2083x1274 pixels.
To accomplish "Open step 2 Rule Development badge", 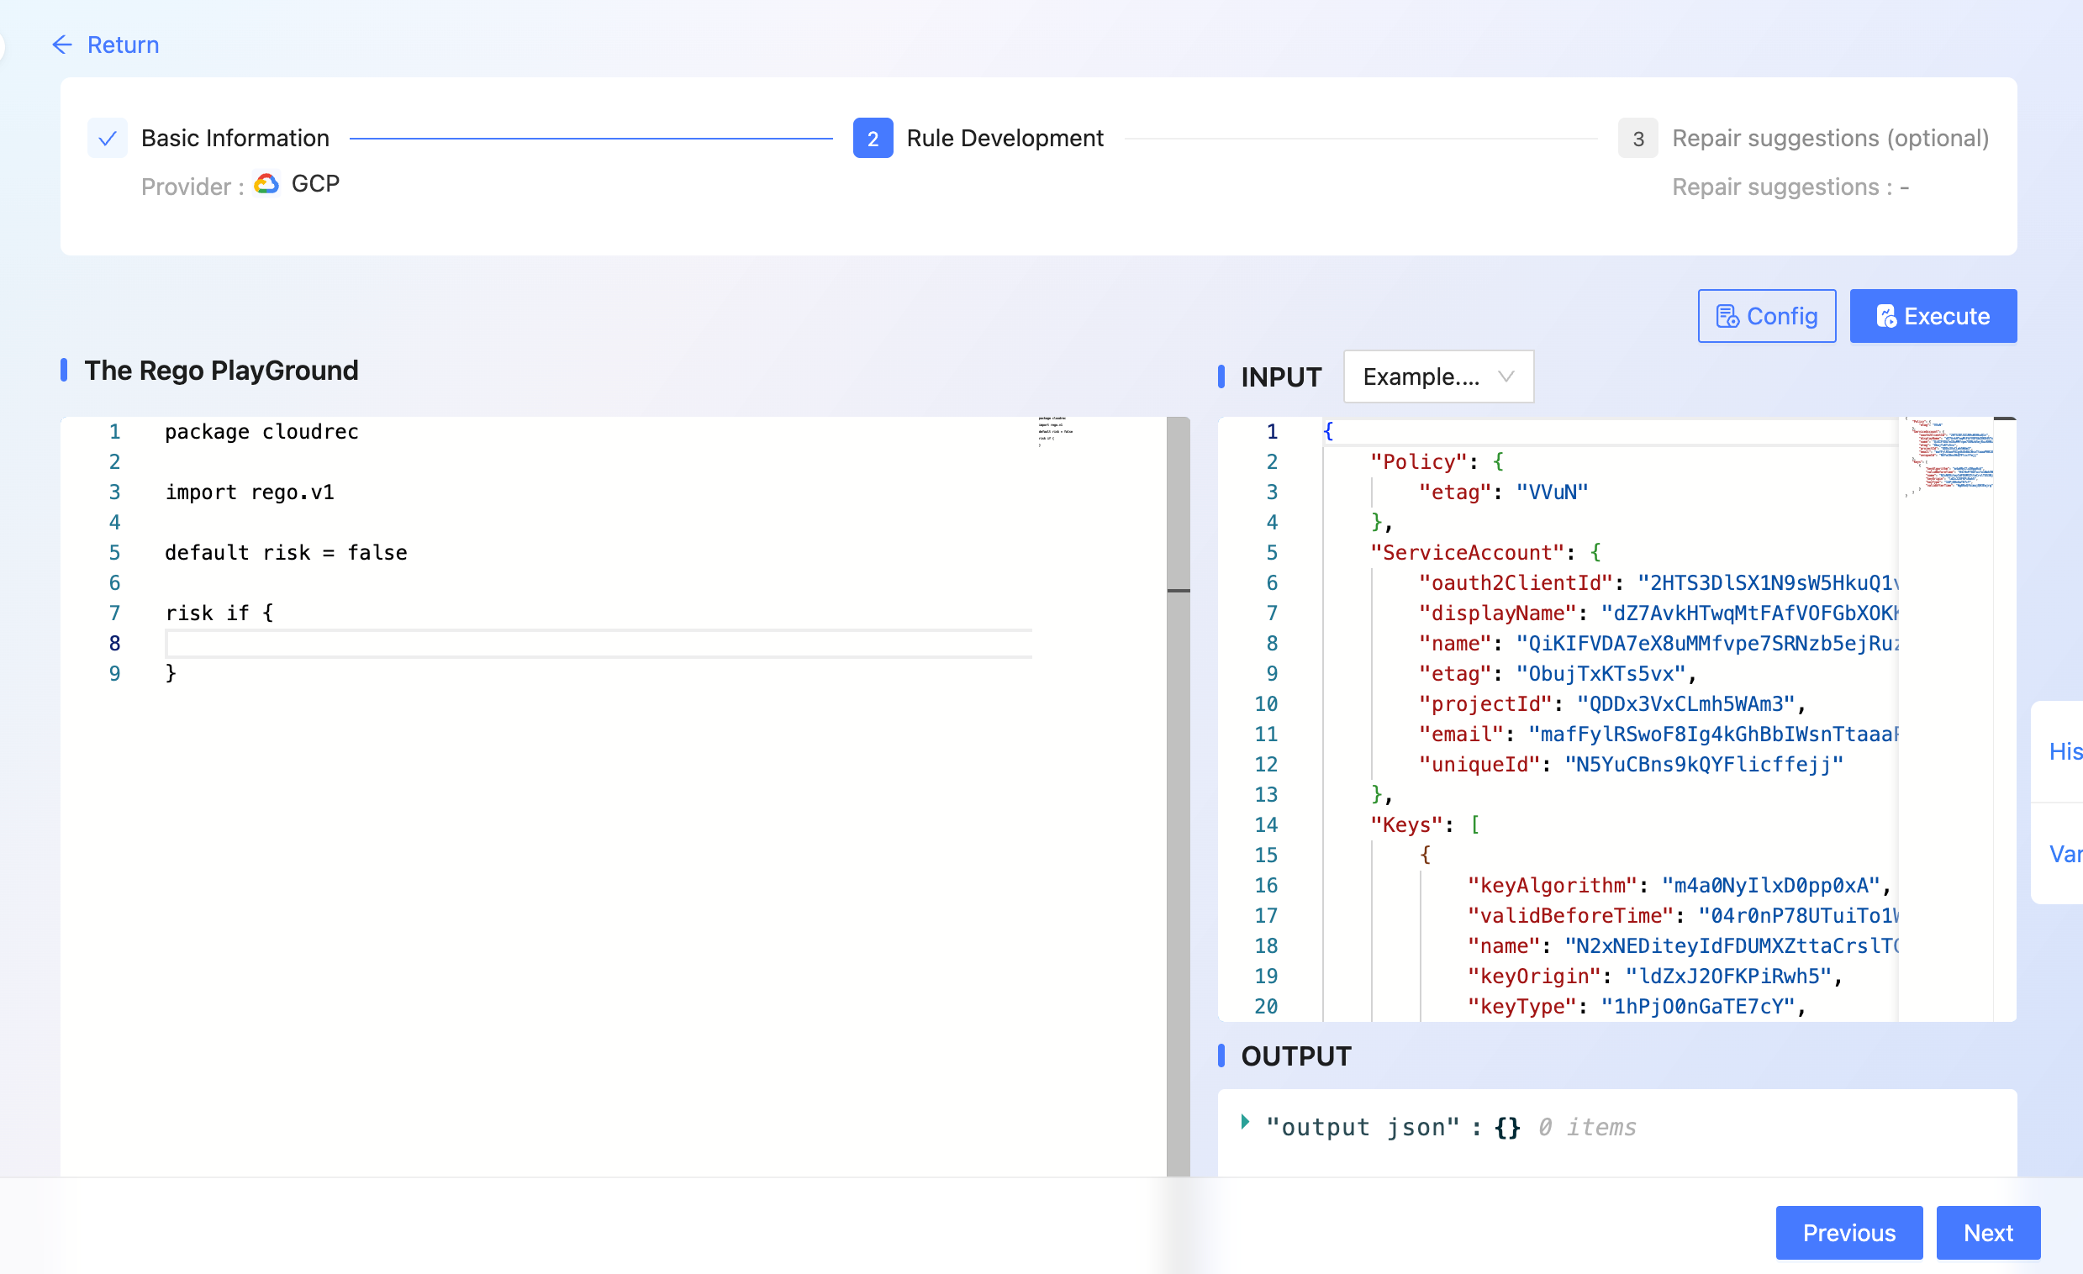I will coord(873,139).
